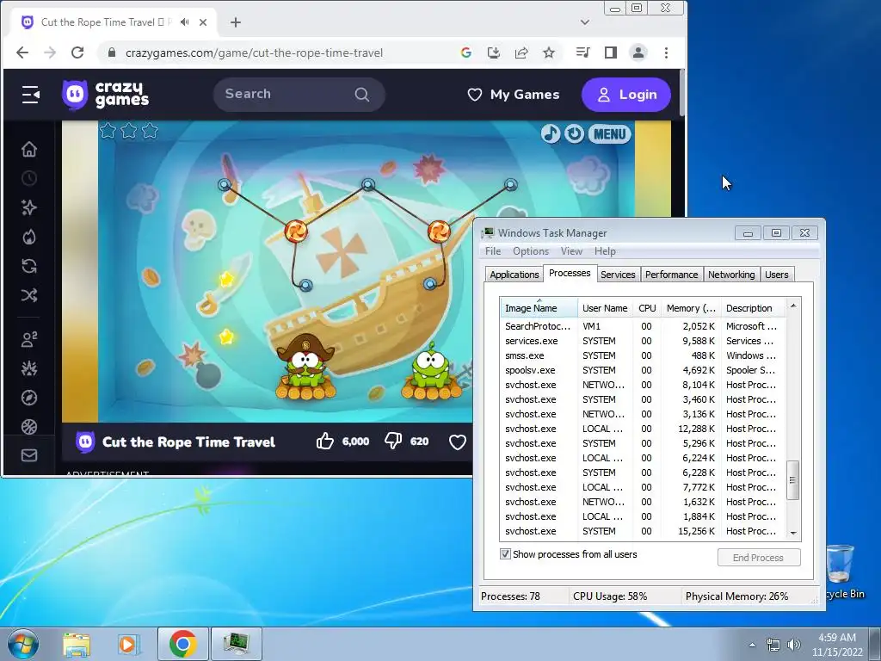Open the CrazyGames hamburger sidebar menu

[x=30, y=95]
